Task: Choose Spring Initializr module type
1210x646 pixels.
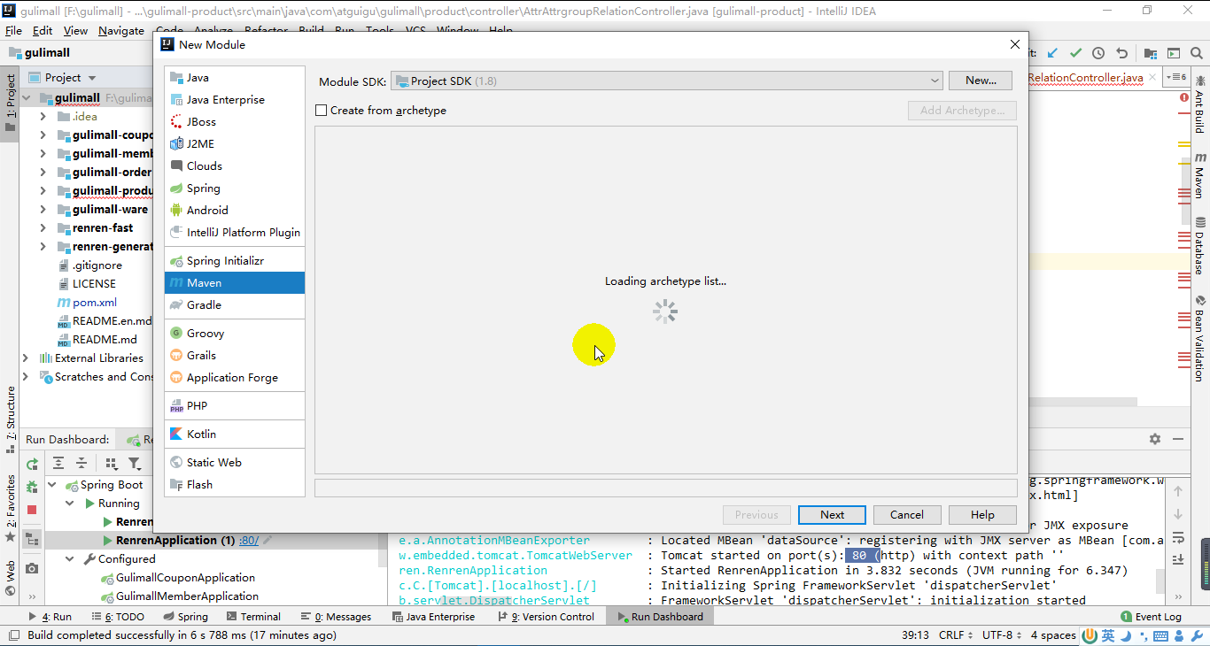Action: click(x=234, y=261)
